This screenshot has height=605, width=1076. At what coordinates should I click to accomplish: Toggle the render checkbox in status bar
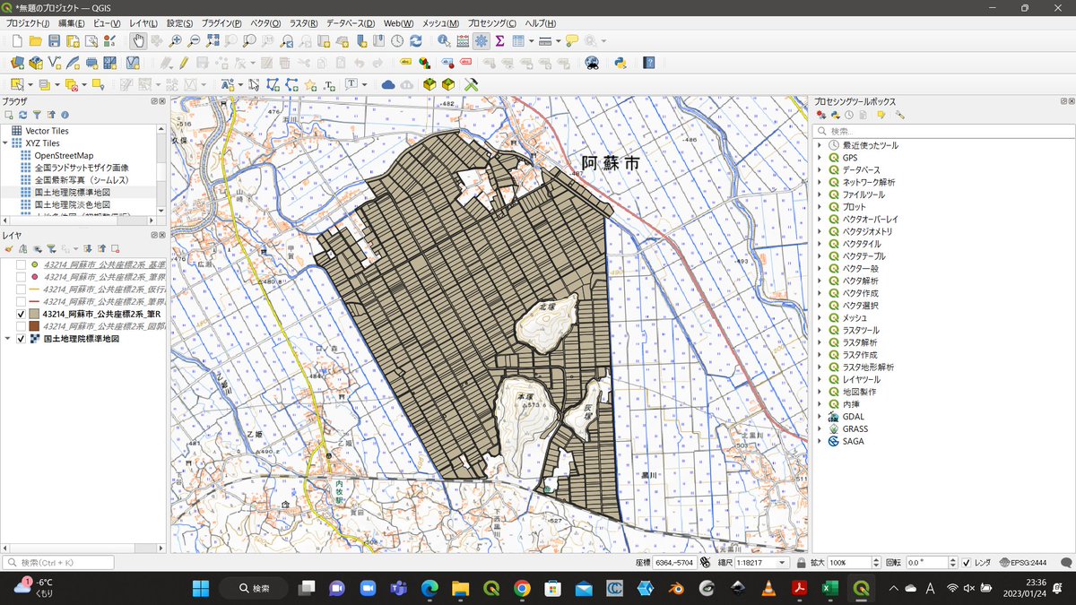tap(966, 563)
